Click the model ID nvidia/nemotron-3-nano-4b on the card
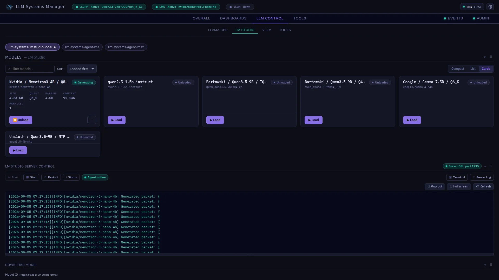This screenshot has height=280, width=499. [x=30, y=87]
